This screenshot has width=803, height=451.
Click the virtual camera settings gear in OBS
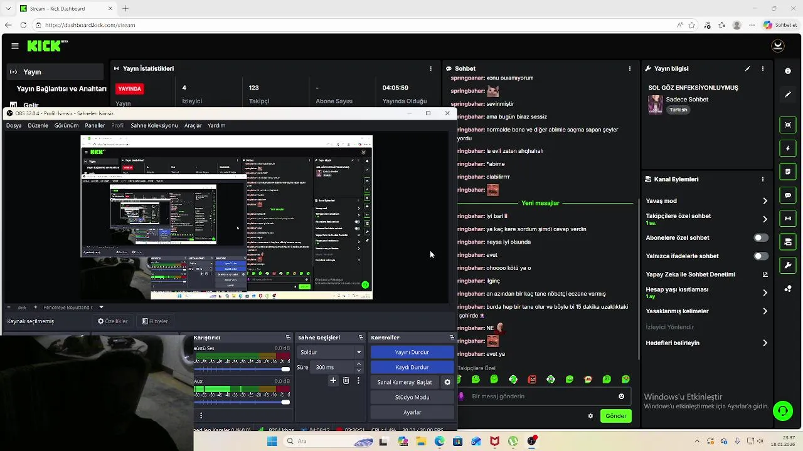(x=447, y=382)
